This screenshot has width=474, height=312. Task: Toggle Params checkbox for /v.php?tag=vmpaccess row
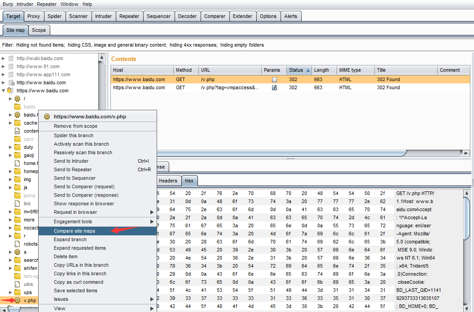point(274,88)
